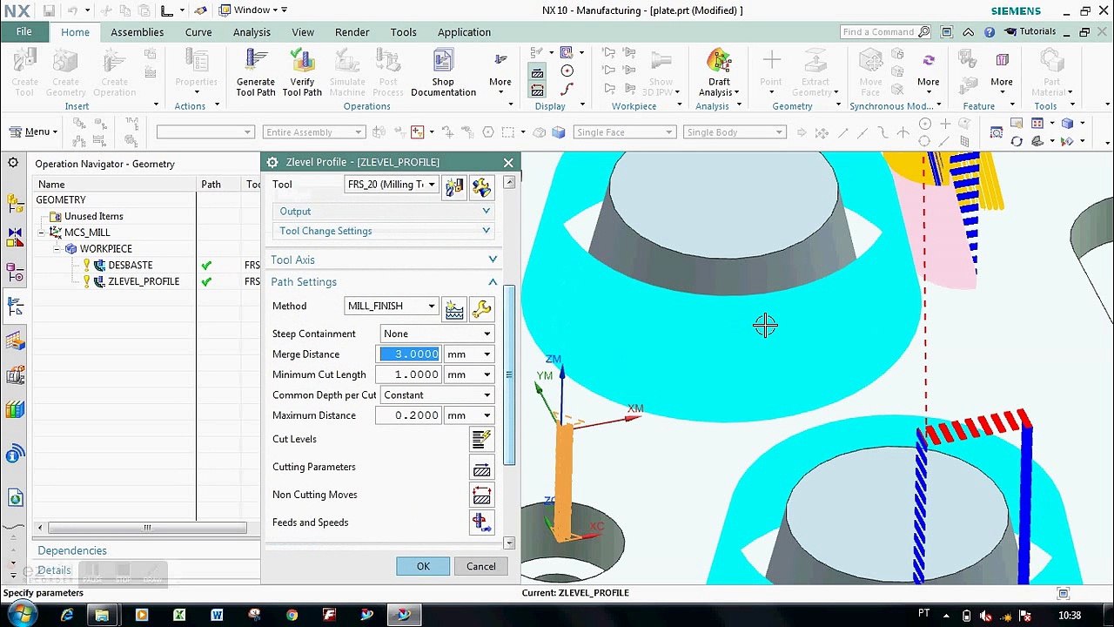Click the Create Operation icon
This screenshot has width=1114, height=627.
114,73
